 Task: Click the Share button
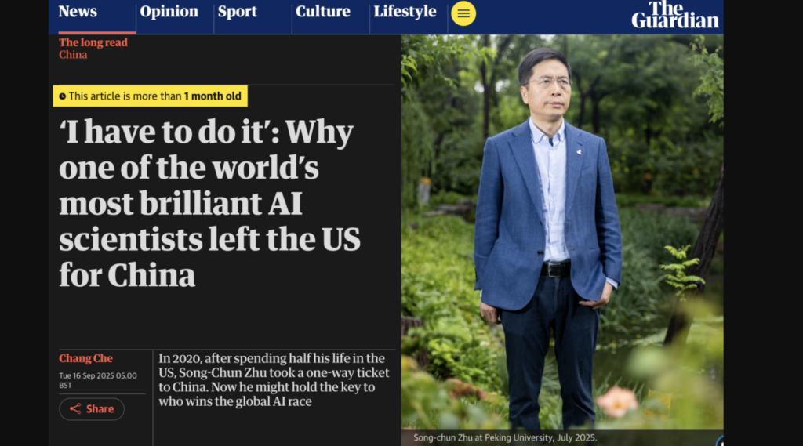[92, 409]
